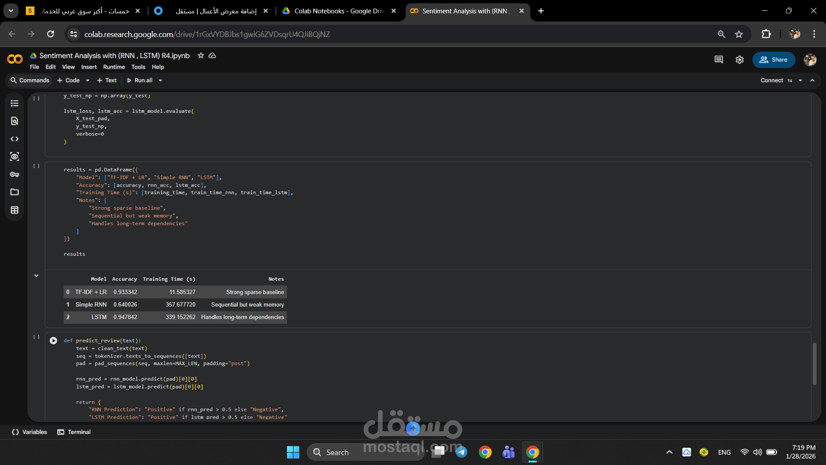Image resolution: width=826 pixels, height=465 pixels.
Task: Open the Files folder icon in sidebar
Action: (15, 192)
